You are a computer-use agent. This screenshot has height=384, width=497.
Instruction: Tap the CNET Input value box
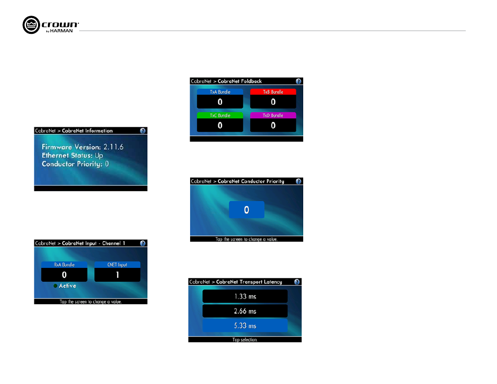point(117,275)
